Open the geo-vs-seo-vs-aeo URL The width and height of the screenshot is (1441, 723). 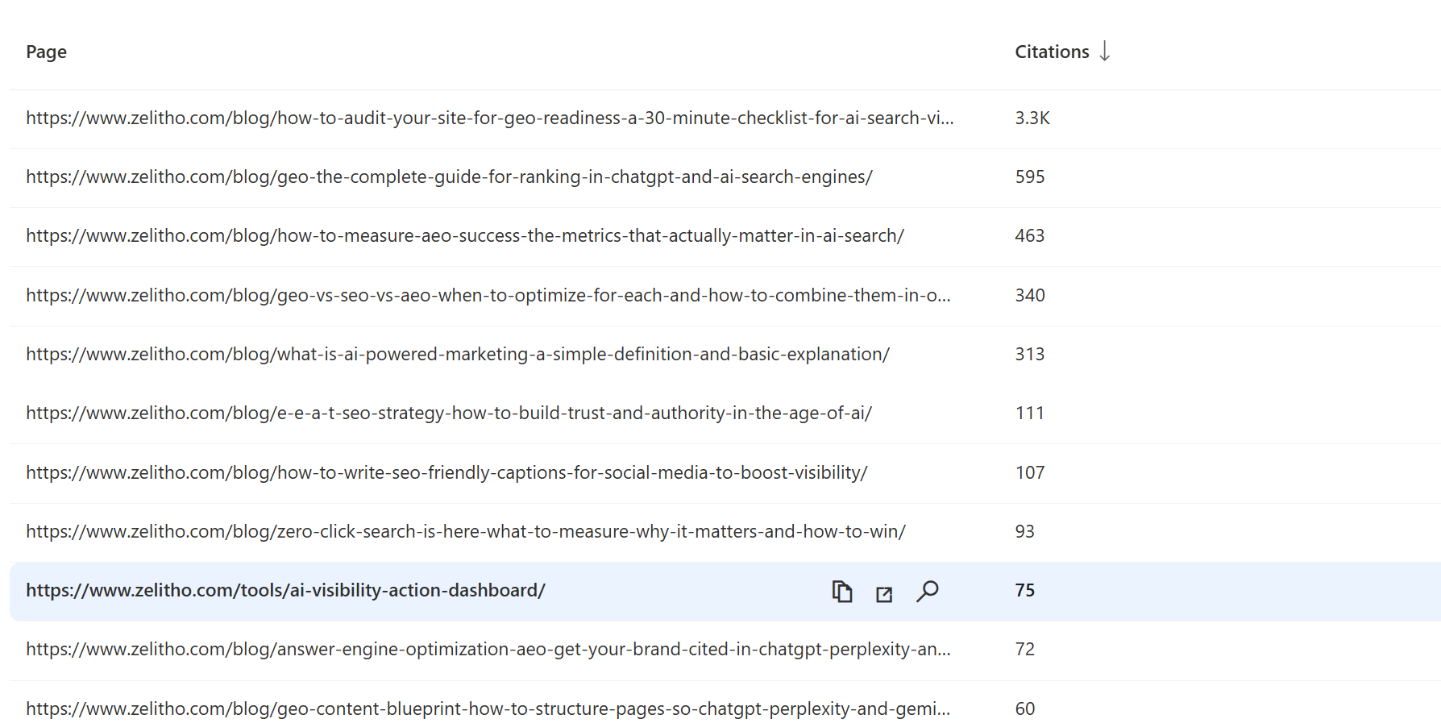(x=488, y=295)
